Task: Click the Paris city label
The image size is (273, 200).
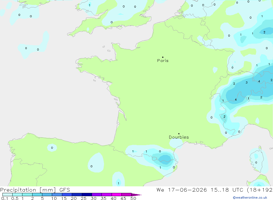Action: [x=163, y=61]
